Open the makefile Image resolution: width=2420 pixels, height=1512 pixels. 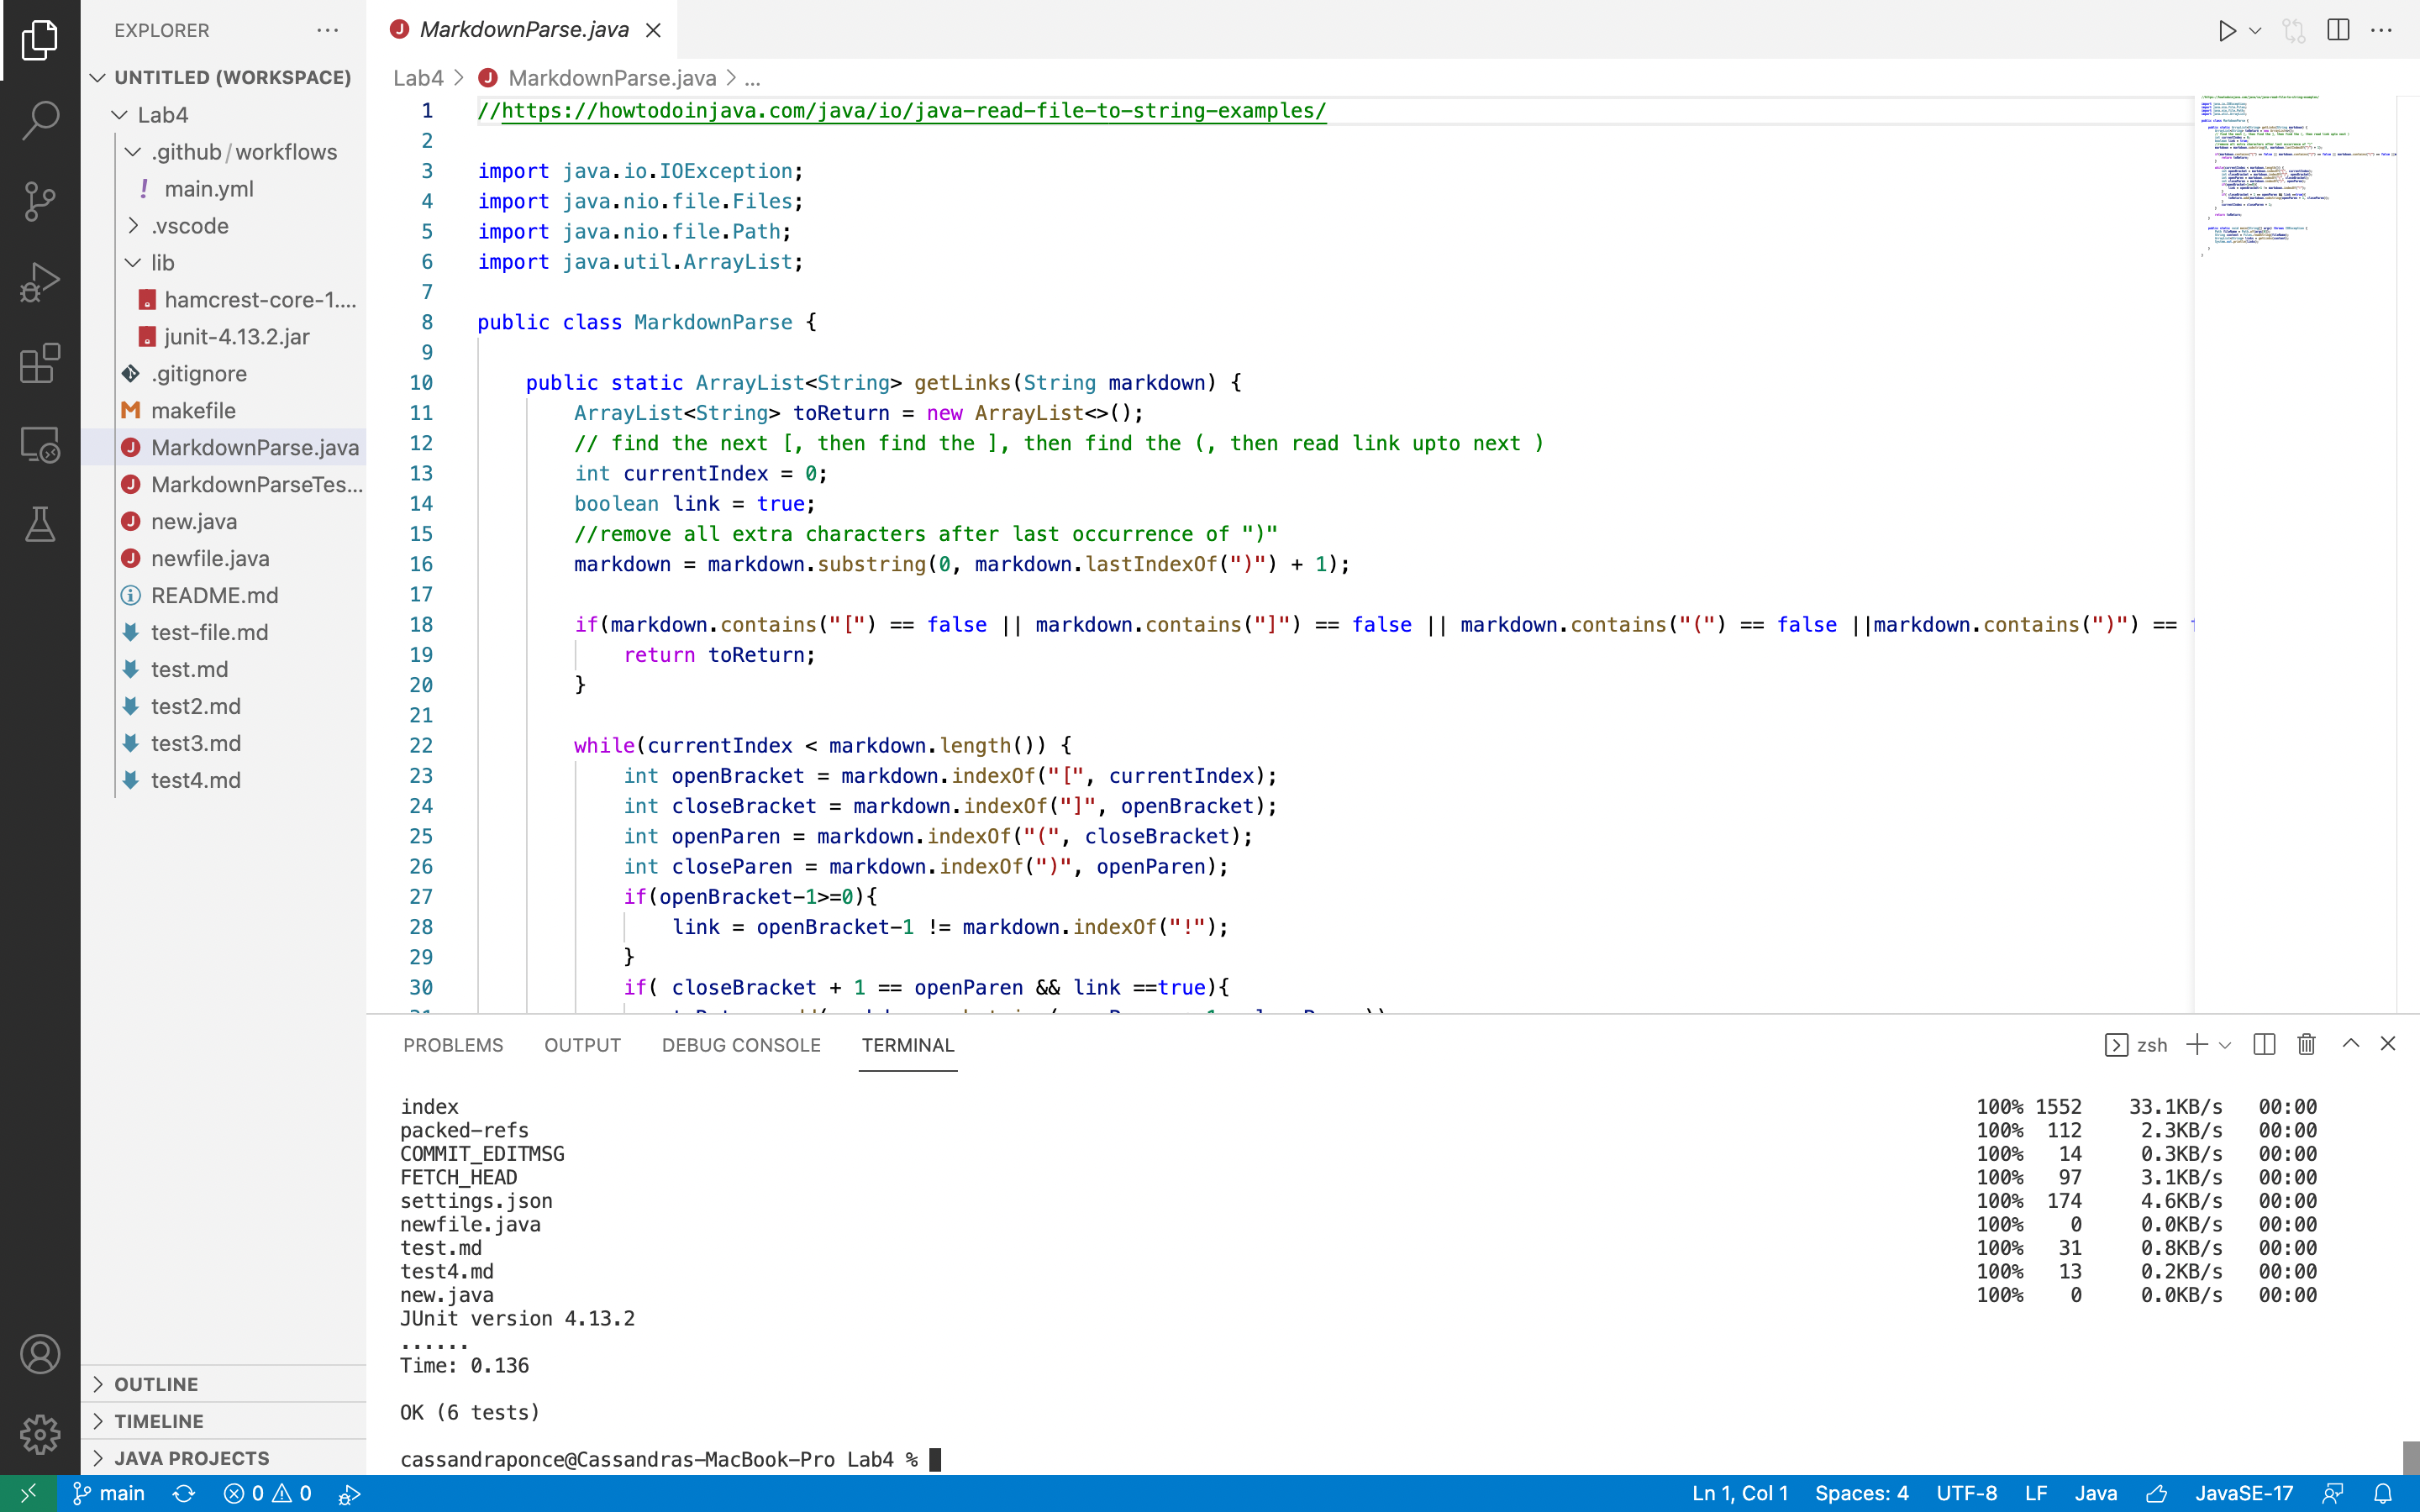click(x=224, y=411)
